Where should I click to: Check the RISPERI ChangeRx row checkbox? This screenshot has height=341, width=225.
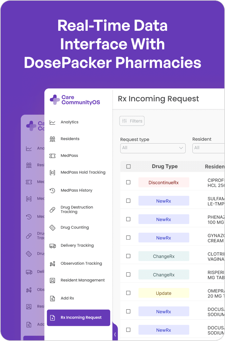(128, 275)
